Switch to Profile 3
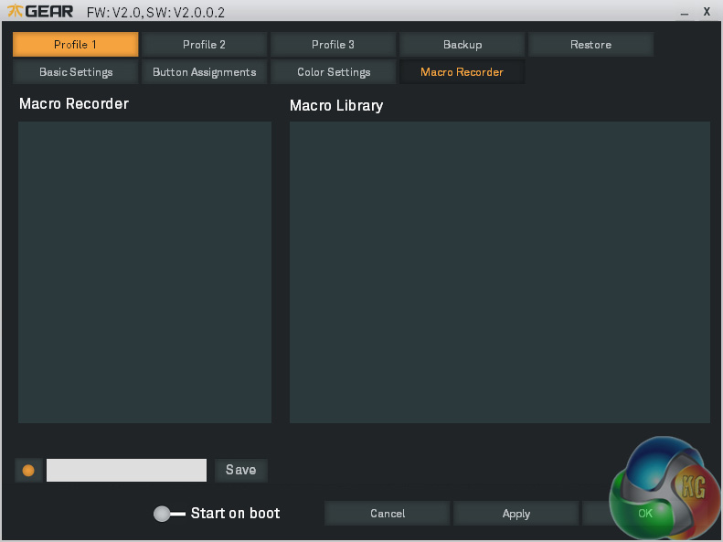The width and height of the screenshot is (723, 542). click(x=333, y=45)
